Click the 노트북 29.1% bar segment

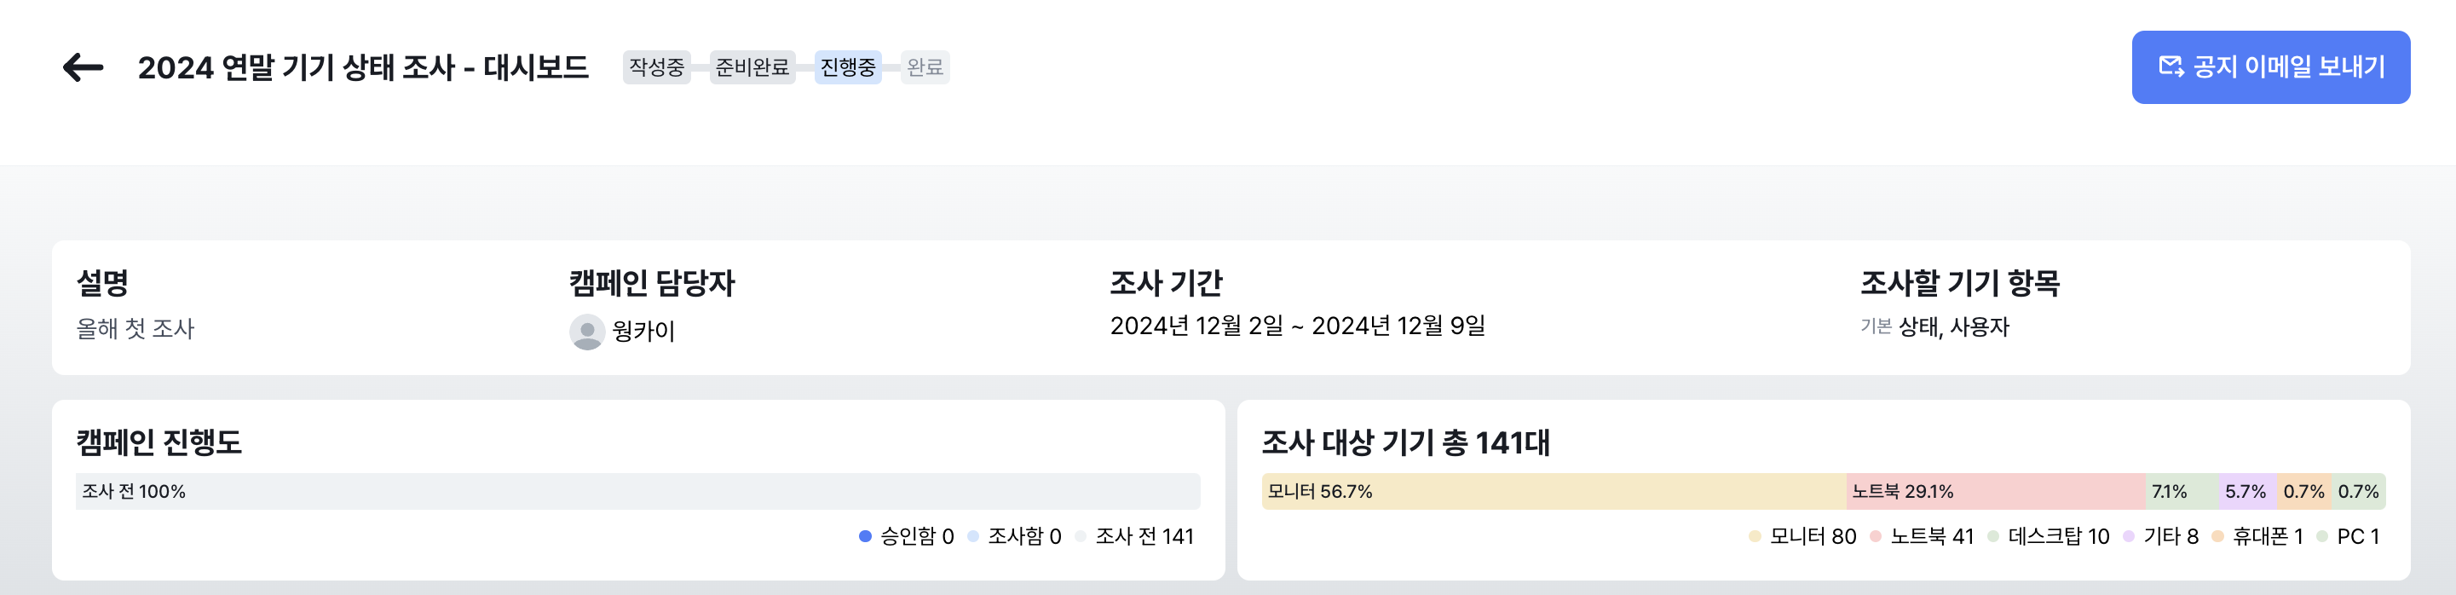point(1996,492)
